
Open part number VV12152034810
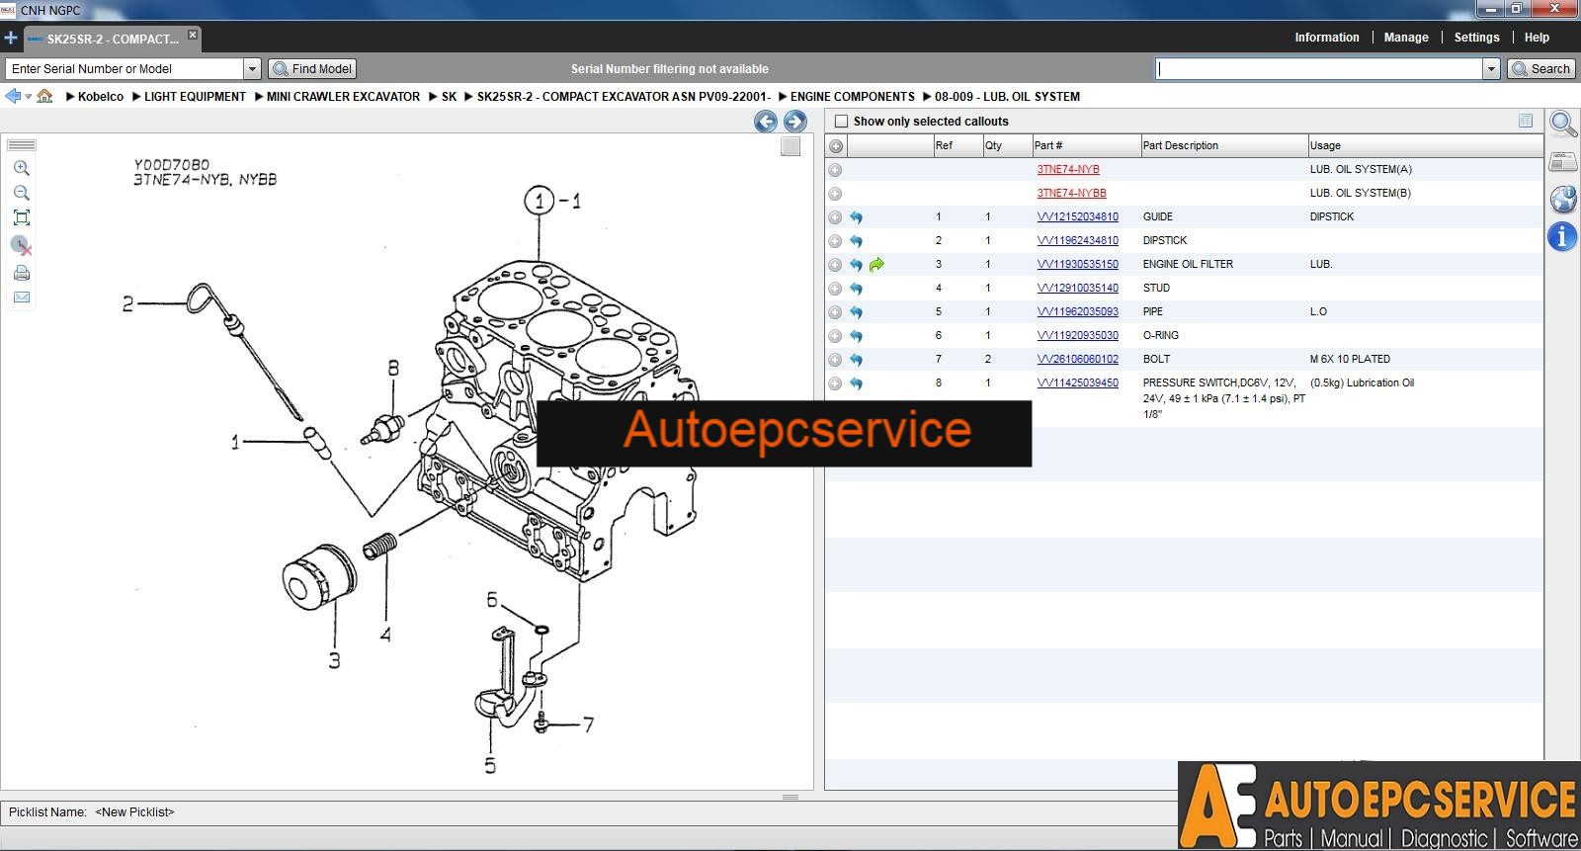pyautogui.click(x=1078, y=216)
